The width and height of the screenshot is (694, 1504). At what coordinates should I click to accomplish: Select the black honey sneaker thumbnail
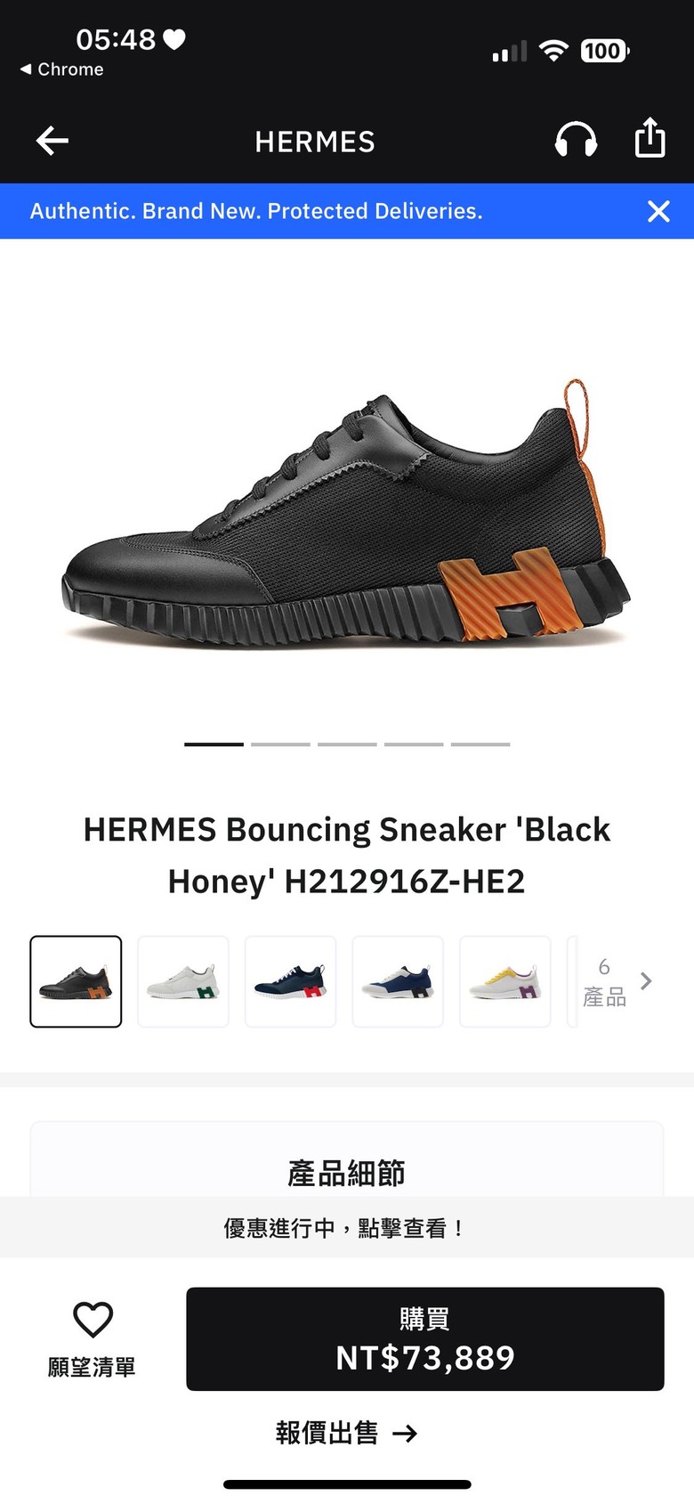tap(76, 981)
